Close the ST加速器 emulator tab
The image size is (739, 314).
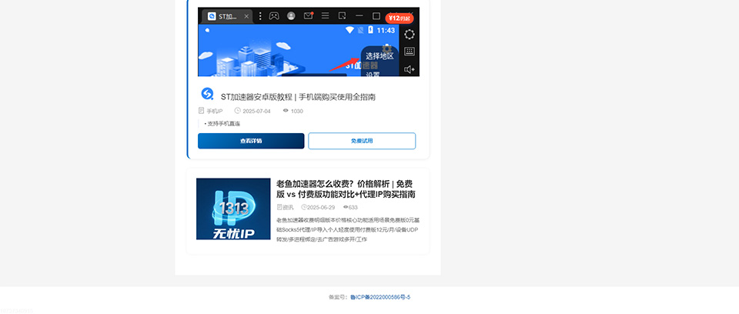pos(246,16)
